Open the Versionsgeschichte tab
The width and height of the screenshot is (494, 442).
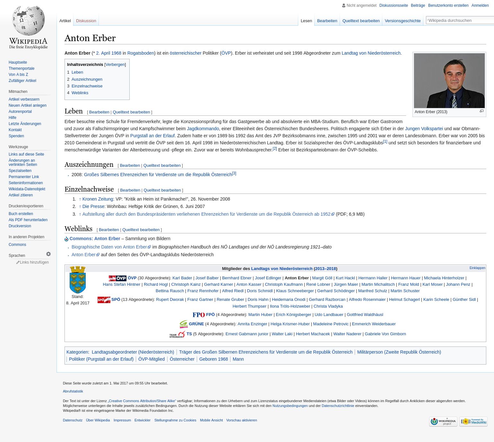tap(403, 21)
